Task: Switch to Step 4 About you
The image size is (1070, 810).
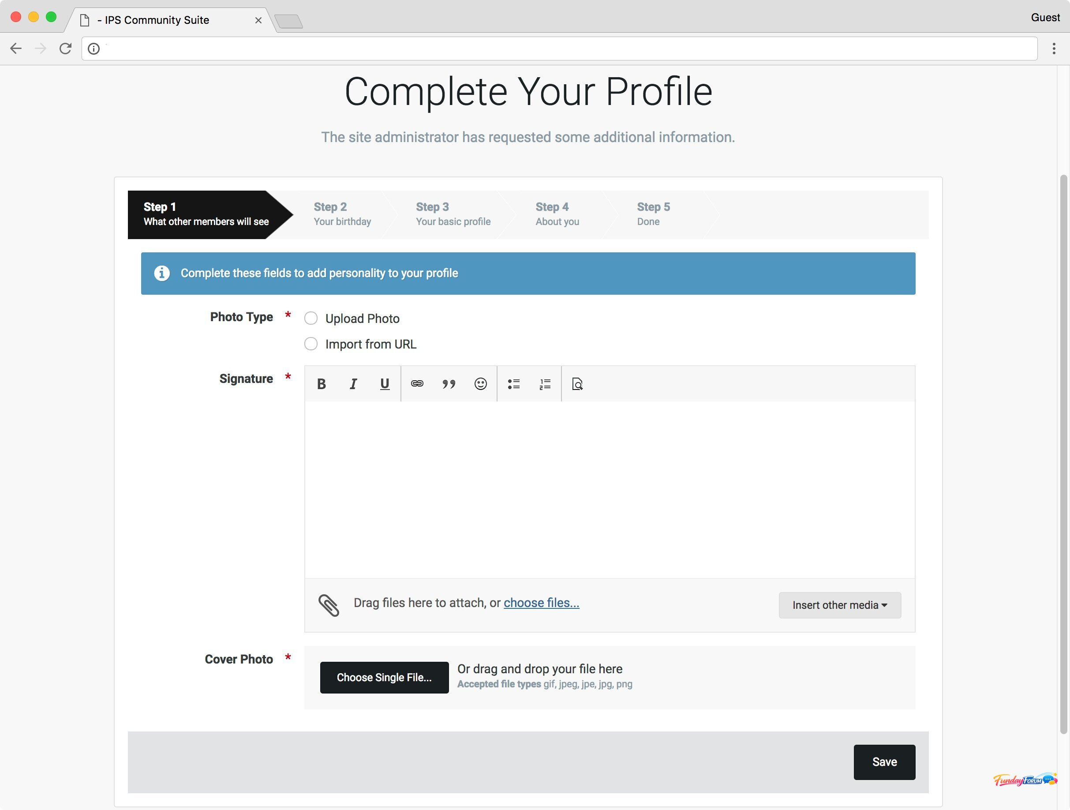Action: pos(557,214)
